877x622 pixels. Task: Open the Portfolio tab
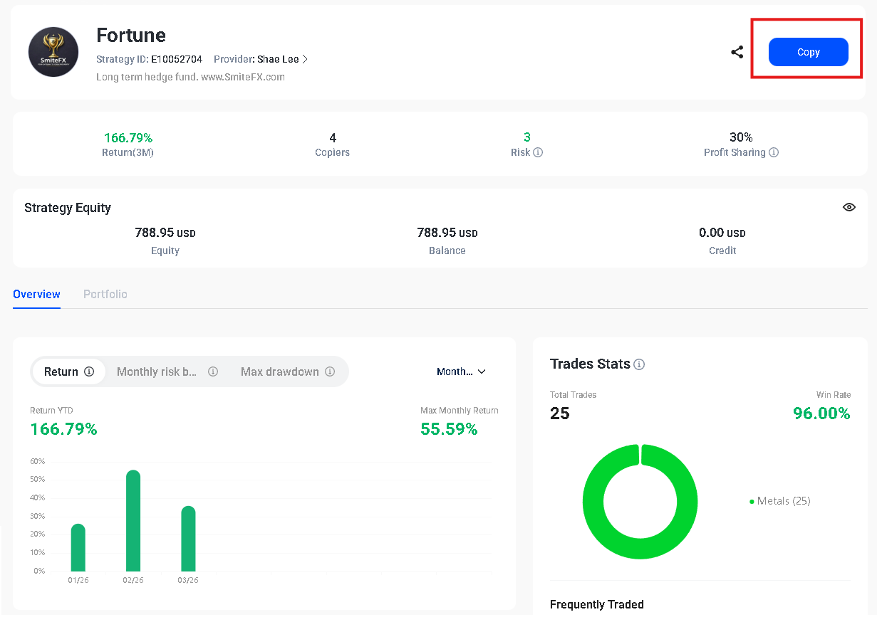tap(105, 294)
